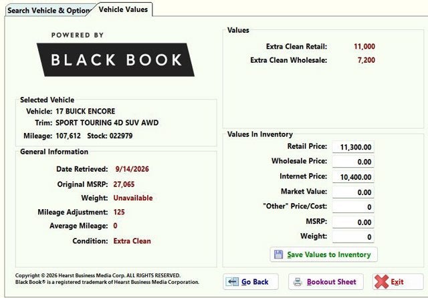Switch to Search Vehicle & Options tab

click(x=49, y=11)
